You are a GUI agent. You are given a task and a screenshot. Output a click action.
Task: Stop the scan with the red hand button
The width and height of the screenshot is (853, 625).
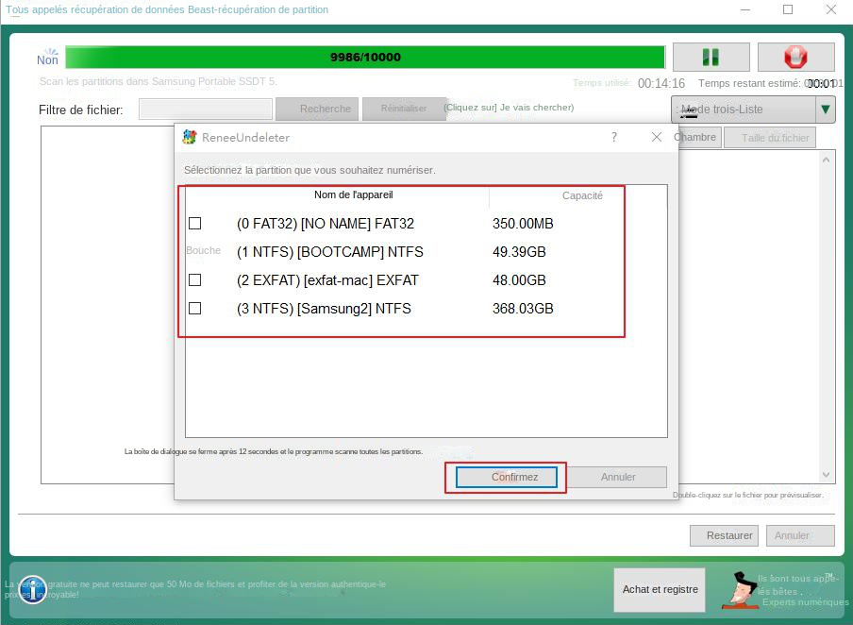coord(795,58)
